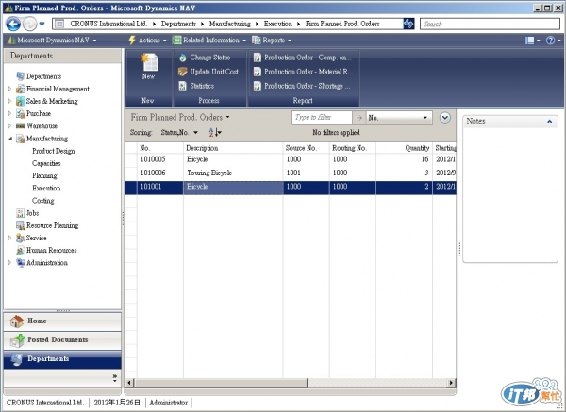This screenshot has height=412, width=566.
Task: Click the filter go arrow button
Action: coord(358,118)
